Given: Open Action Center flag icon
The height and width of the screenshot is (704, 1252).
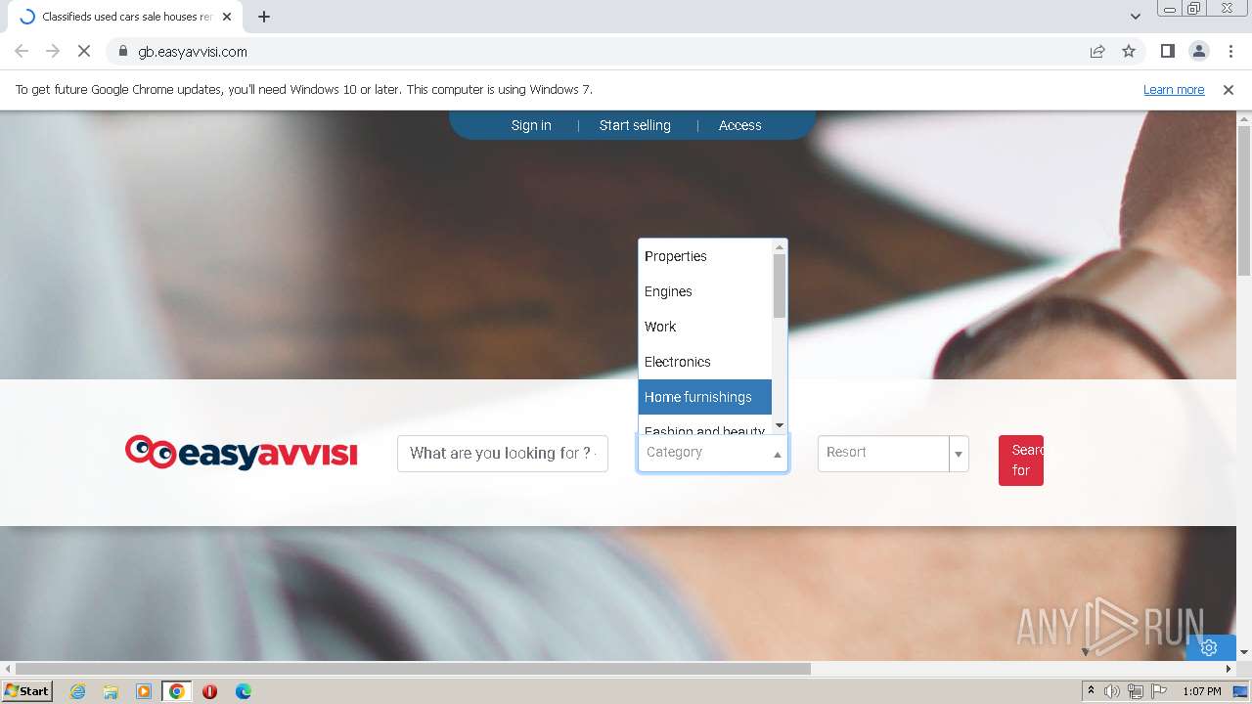Looking at the screenshot, I should [x=1159, y=691].
